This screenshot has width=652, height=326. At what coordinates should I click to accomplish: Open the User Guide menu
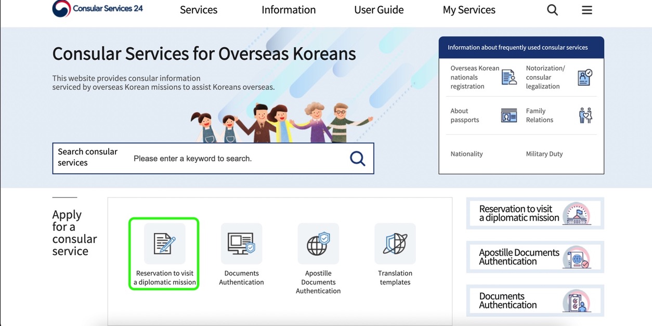[x=379, y=9]
